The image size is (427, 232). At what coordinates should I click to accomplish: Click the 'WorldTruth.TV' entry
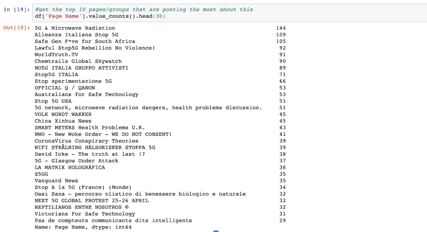(x=56, y=55)
